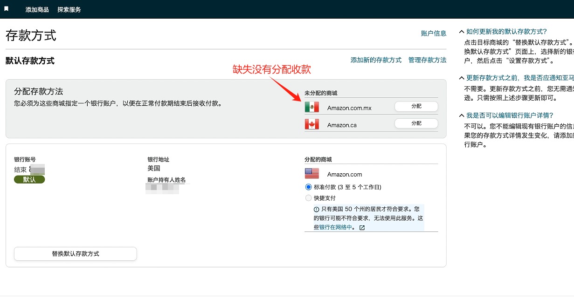Screen dimensions: 574x299
Task: Assign a bank account to Amazon.ca
Action: [x=416, y=123]
